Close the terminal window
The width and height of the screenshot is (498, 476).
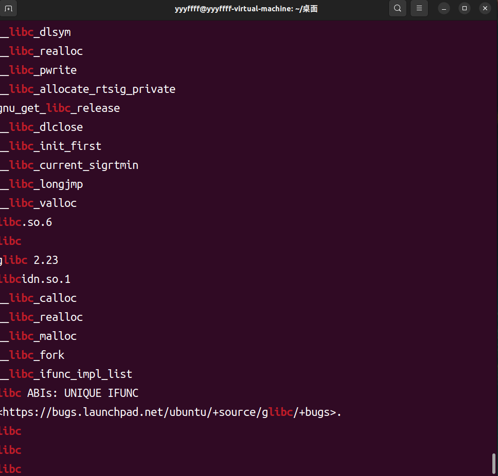tap(485, 8)
